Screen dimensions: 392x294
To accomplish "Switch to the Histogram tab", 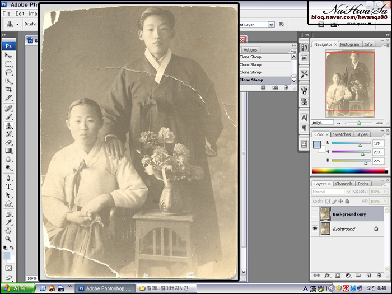I will point(349,44).
